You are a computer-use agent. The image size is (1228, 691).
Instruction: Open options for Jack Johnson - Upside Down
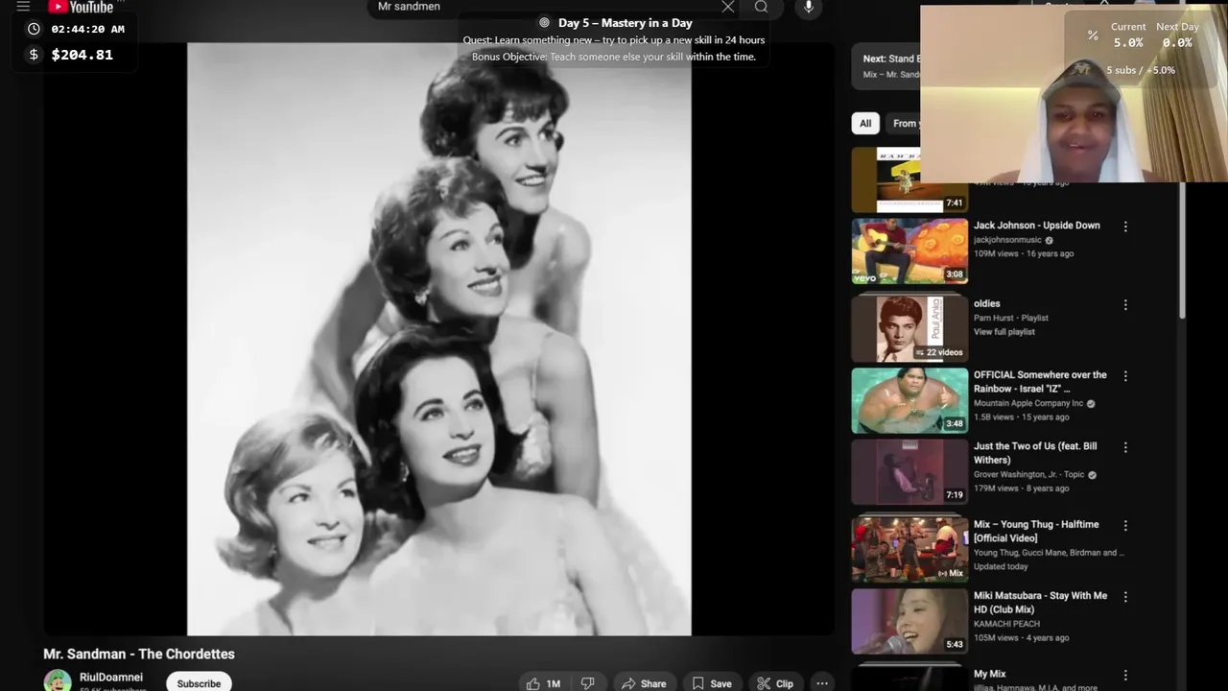(x=1125, y=226)
